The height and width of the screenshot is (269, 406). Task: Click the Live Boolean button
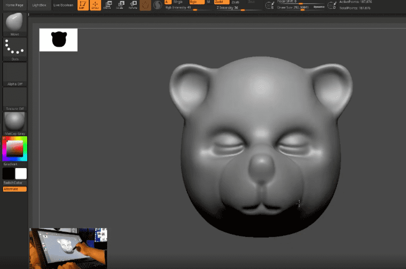pos(63,5)
